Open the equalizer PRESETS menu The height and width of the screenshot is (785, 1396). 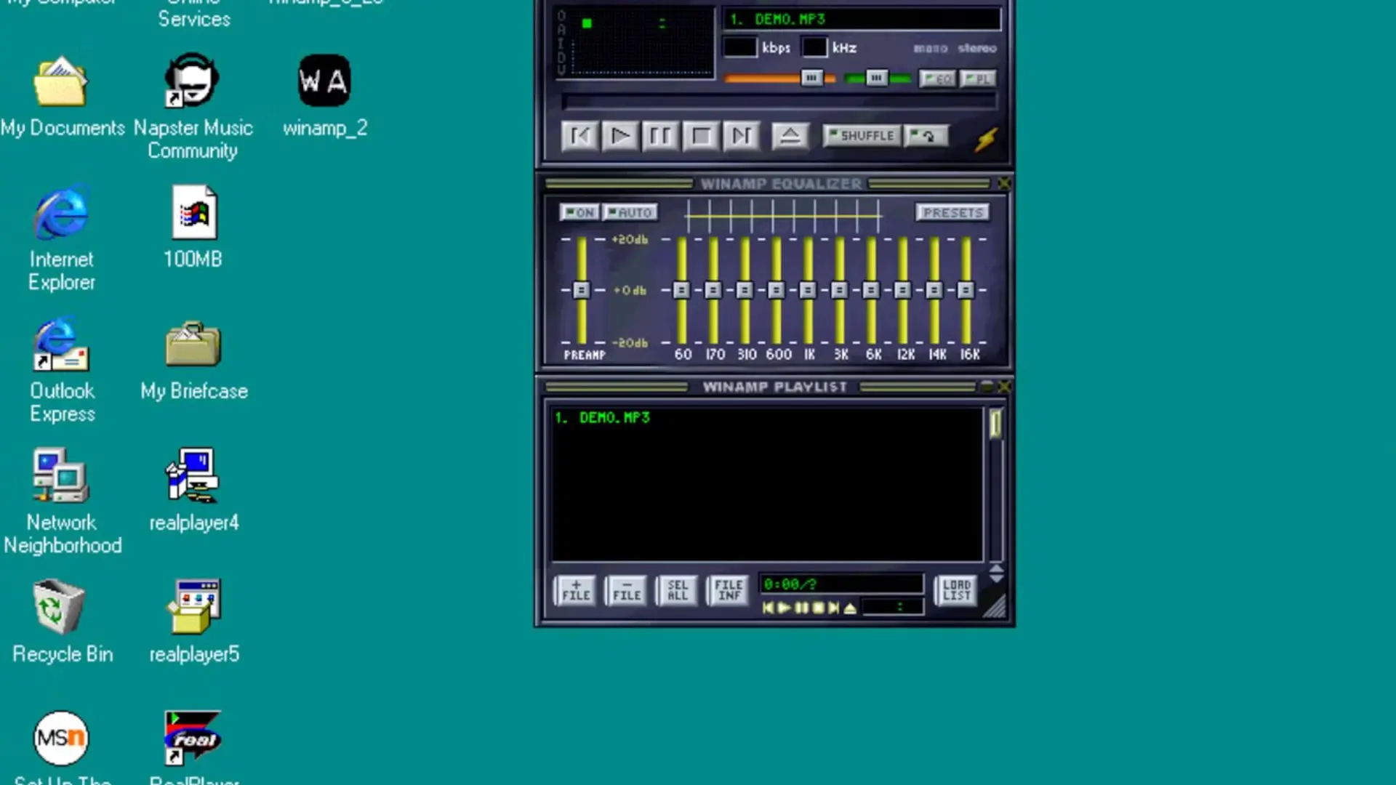pos(952,212)
